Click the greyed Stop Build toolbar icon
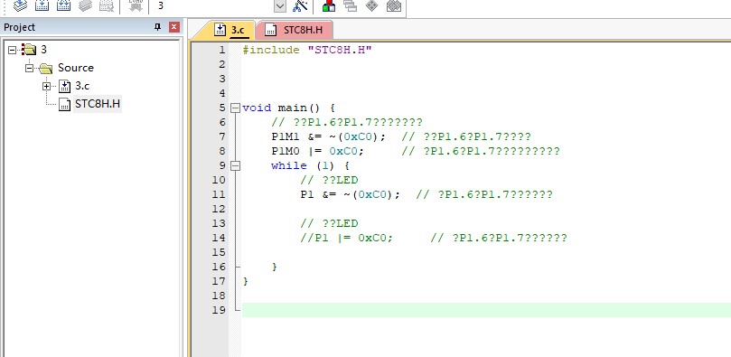The height and width of the screenshot is (357, 731). pyautogui.click(x=107, y=5)
